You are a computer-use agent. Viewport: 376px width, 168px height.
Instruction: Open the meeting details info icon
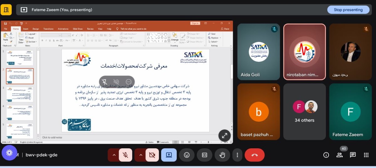(x=326, y=155)
